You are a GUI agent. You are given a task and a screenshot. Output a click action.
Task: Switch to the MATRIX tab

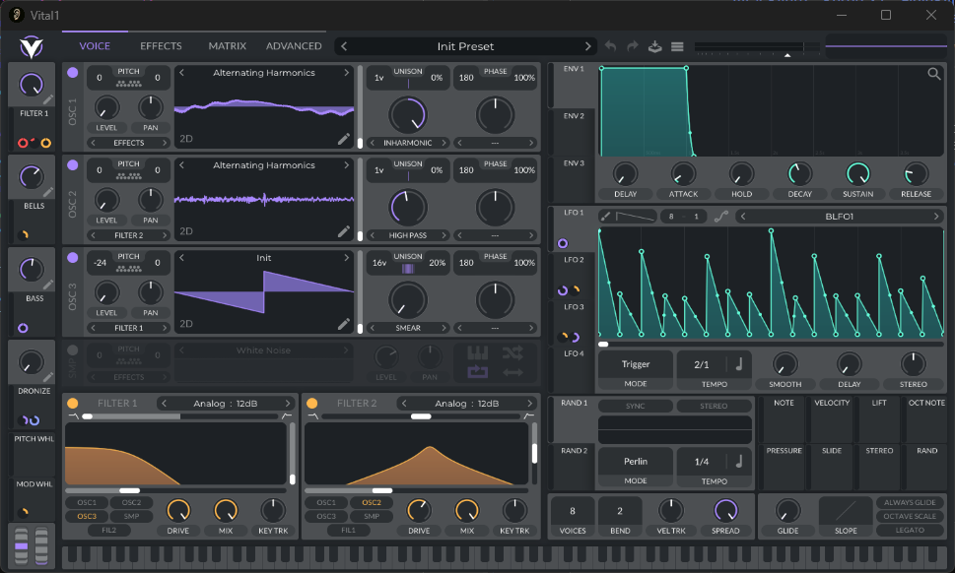pyautogui.click(x=228, y=46)
